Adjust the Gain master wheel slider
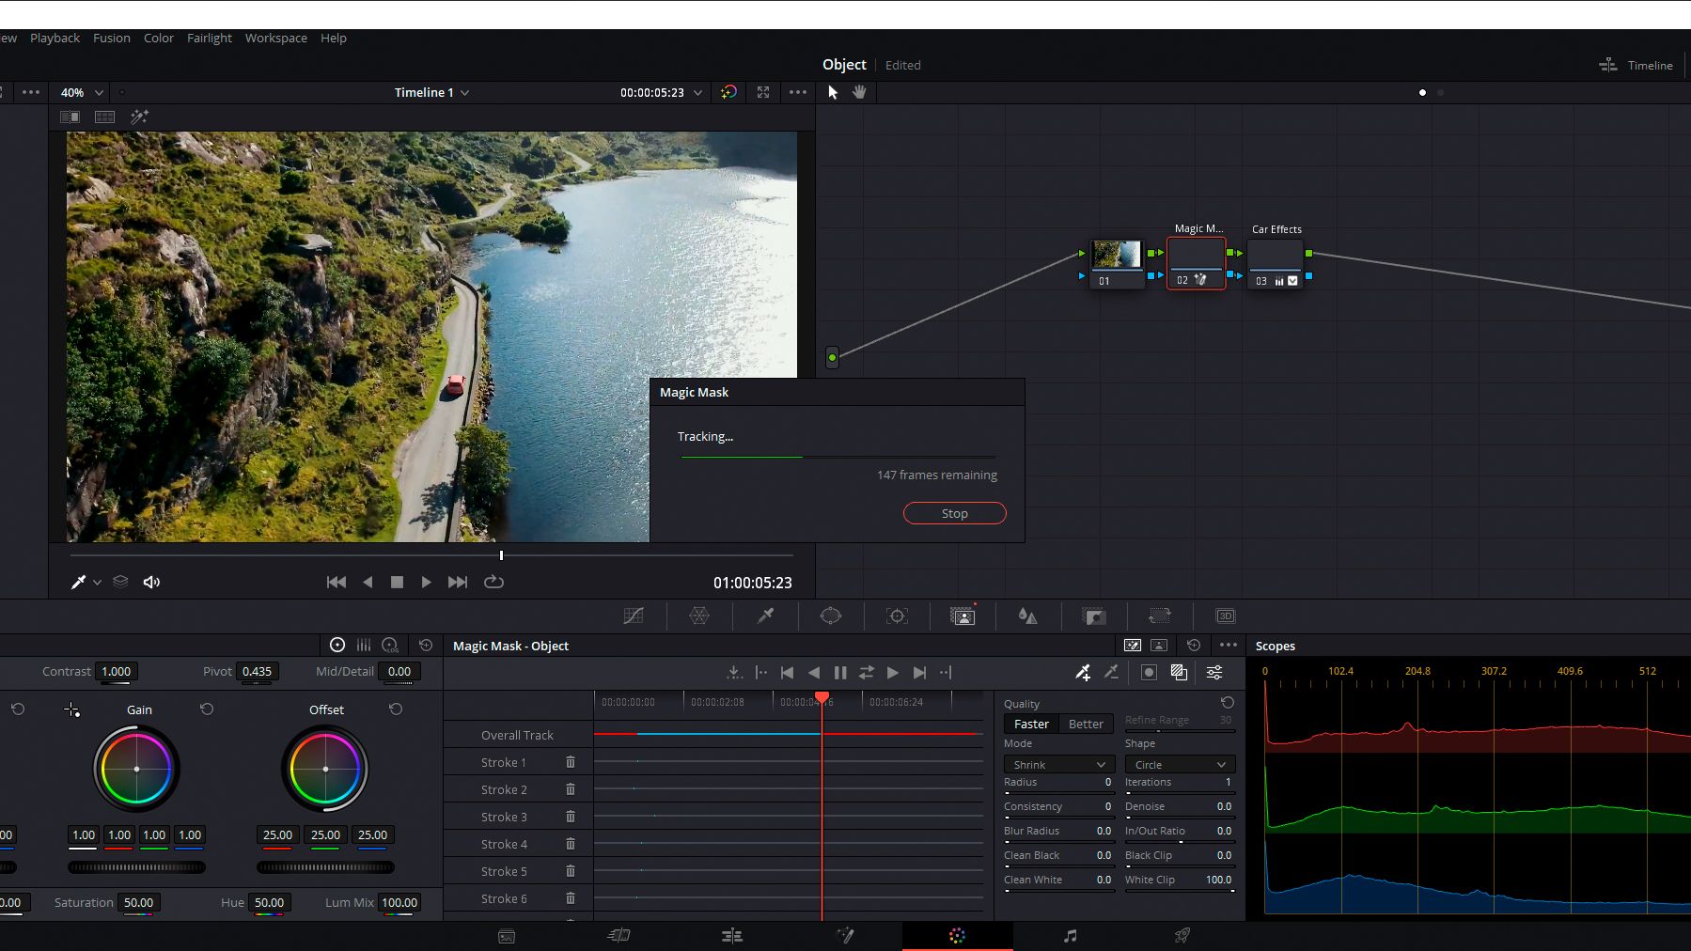1691x951 pixels. pyautogui.click(x=137, y=867)
